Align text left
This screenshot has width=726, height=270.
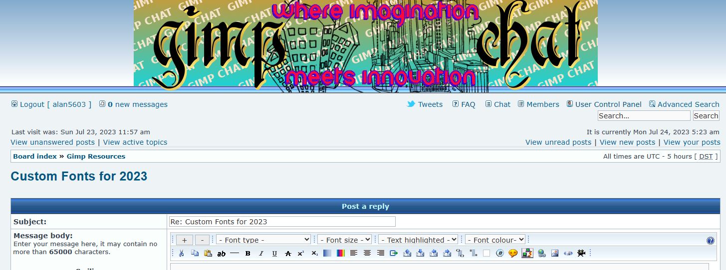point(354,253)
